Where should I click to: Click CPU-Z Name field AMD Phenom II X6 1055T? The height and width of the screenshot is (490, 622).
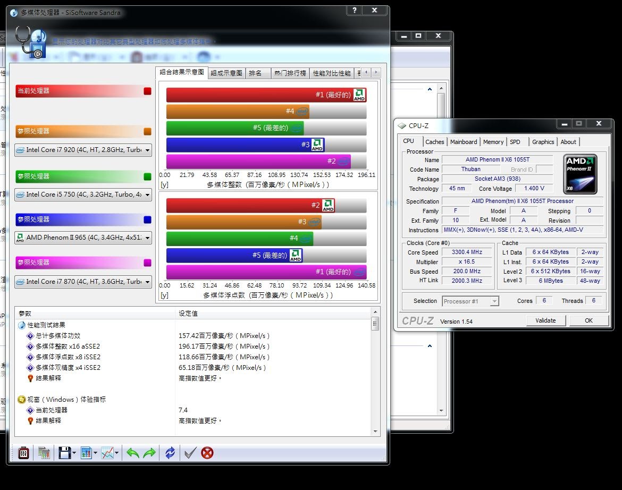tap(498, 160)
